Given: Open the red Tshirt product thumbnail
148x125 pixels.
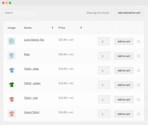Looking at the screenshot, I should [x=12, y=99].
